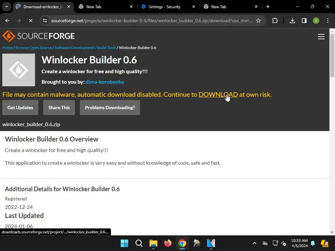Click the winlocker_builder_0.6.zip filename text
The width and height of the screenshot is (335, 251).
(31, 125)
